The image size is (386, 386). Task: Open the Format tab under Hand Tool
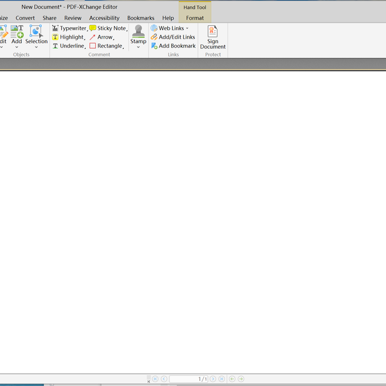coord(195,18)
